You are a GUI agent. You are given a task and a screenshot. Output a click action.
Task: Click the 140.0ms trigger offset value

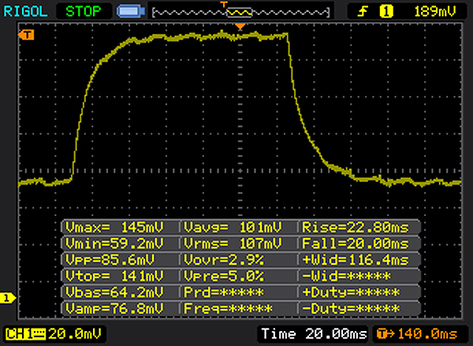click(x=427, y=334)
